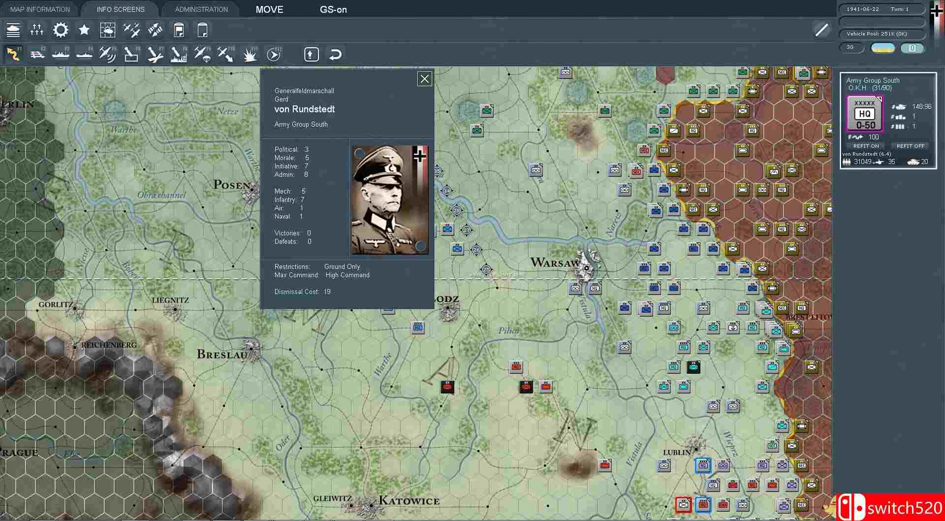
Task: Select the Rail Move mode (F2) icon
Action: pos(37,54)
